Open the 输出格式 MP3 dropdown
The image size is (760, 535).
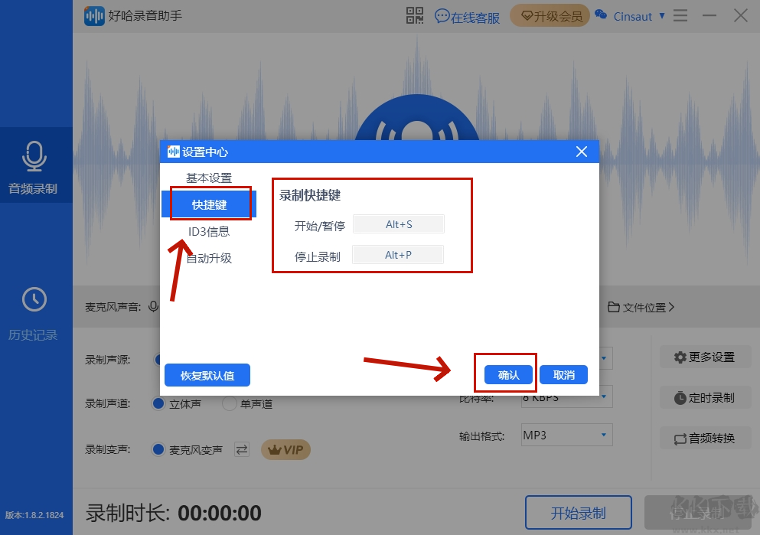coord(566,434)
